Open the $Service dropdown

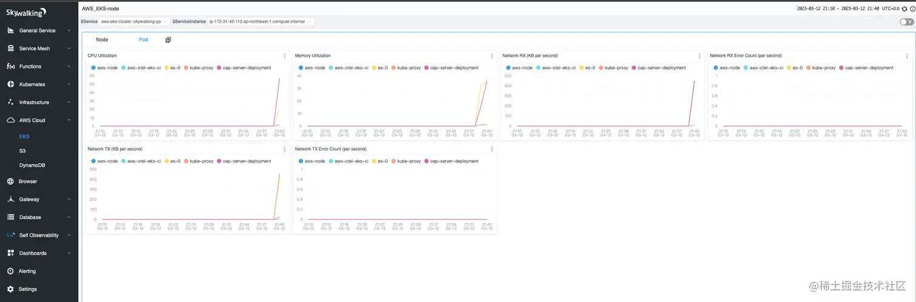pos(134,22)
